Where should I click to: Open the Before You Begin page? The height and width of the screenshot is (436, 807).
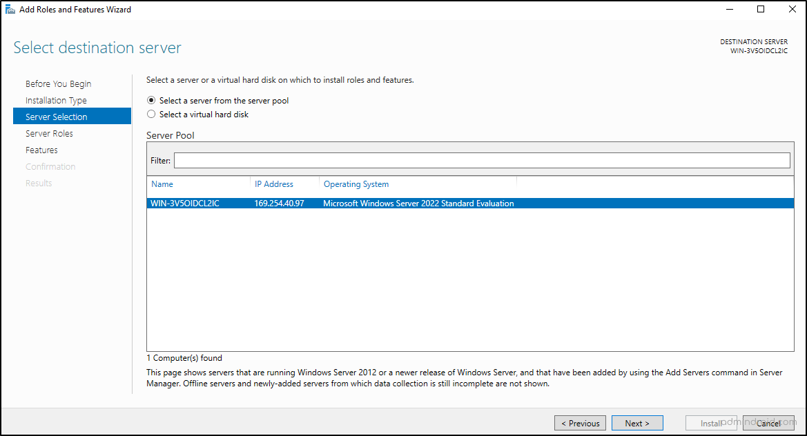tap(58, 83)
